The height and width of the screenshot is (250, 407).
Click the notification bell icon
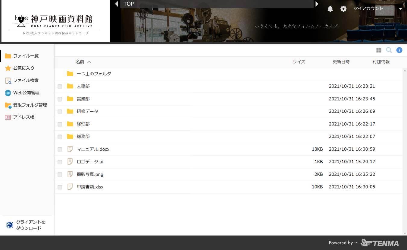(330, 9)
